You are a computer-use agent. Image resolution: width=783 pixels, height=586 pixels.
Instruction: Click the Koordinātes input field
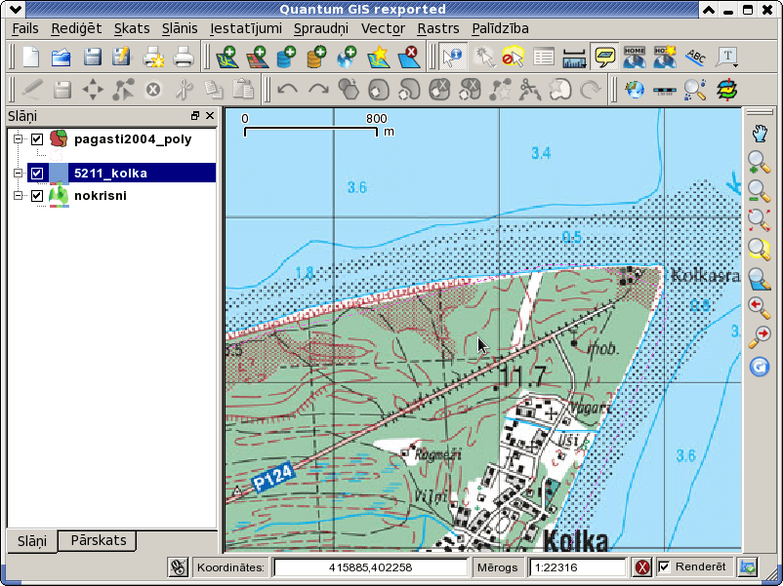click(370, 567)
